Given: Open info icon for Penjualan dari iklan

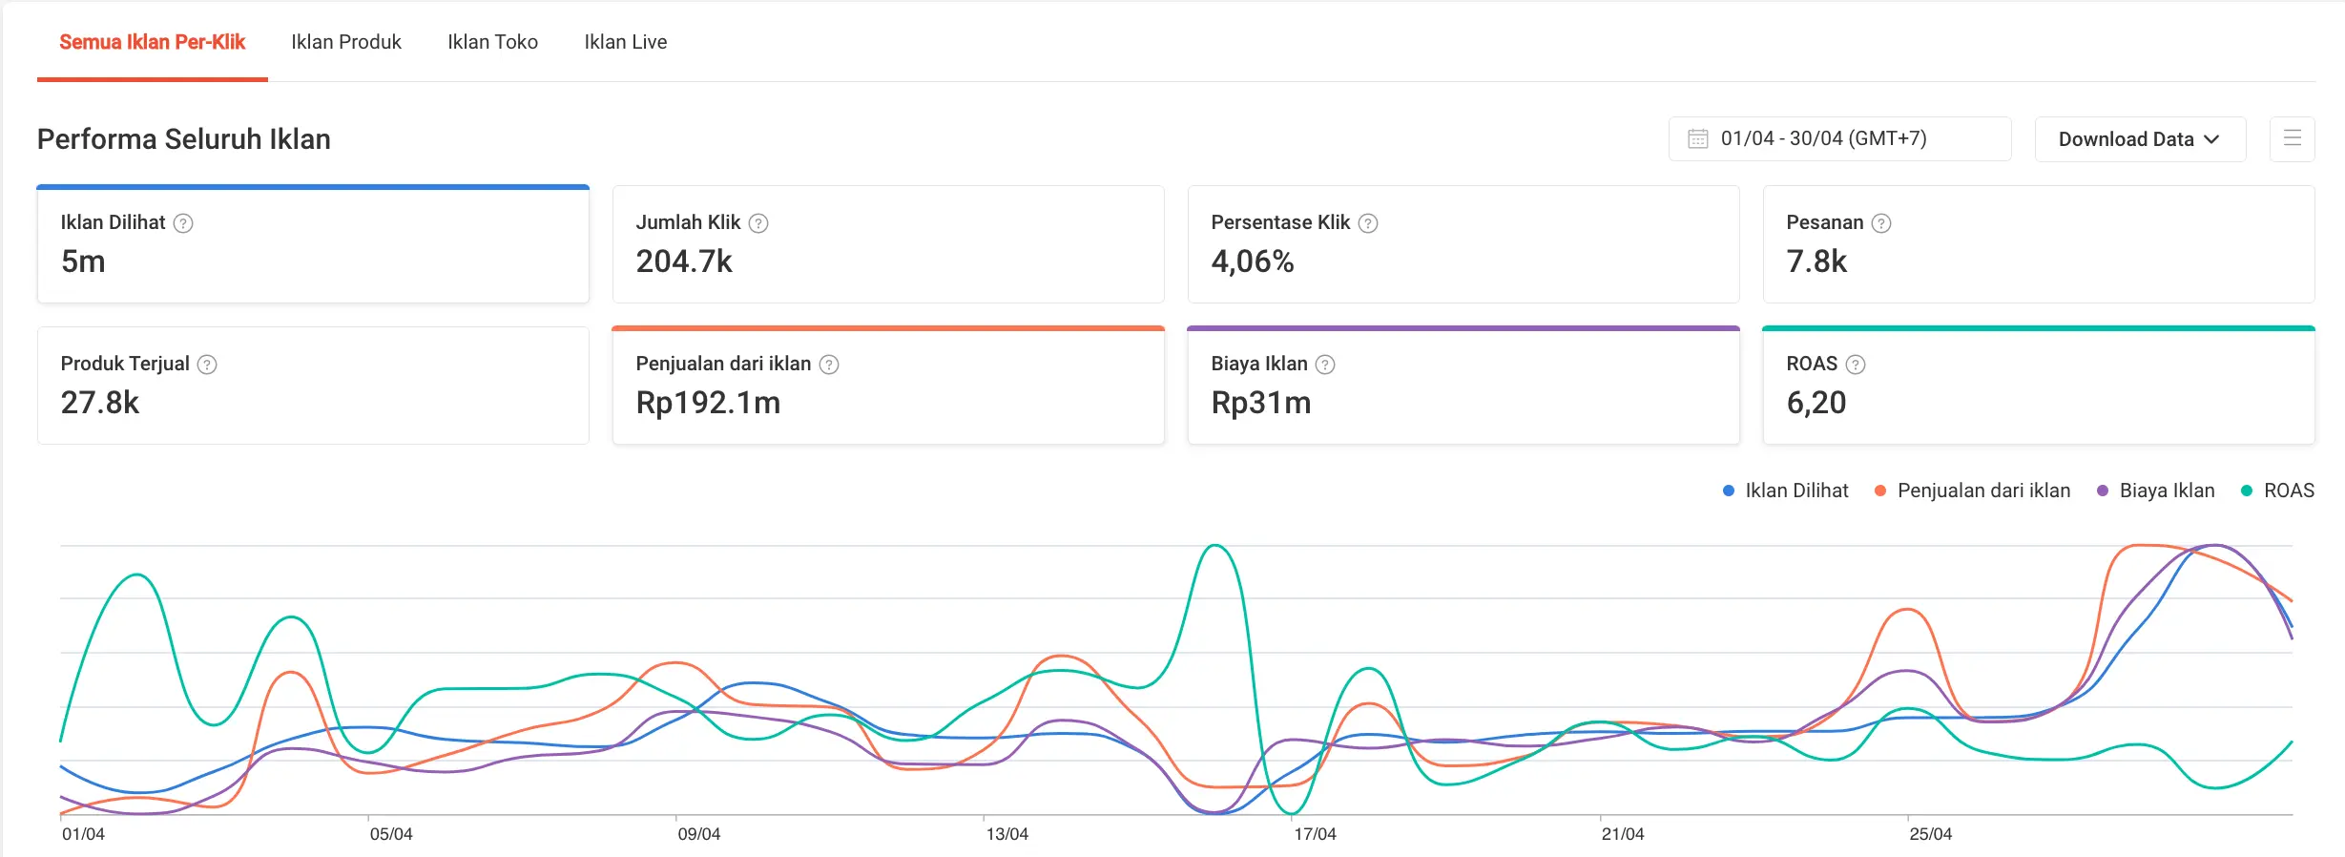Looking at the screenshot, I should (829, 365).
